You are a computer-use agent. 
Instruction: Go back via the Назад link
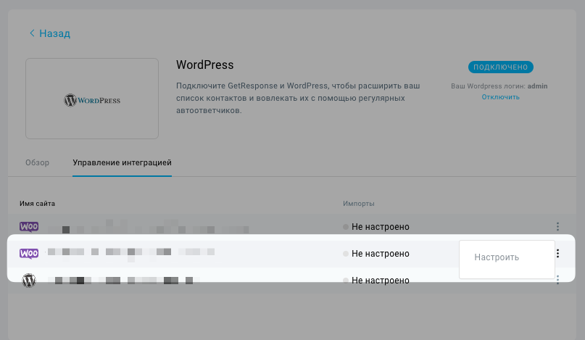50,33
